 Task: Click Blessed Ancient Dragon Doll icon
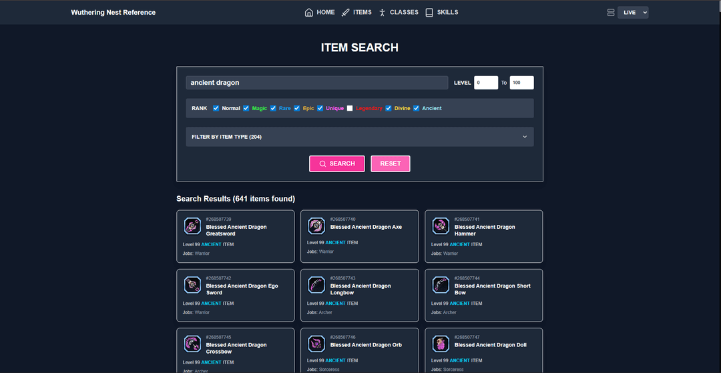click(441, 344)
